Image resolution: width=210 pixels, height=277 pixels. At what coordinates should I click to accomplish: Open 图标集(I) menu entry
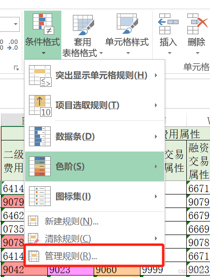point(95,196)
